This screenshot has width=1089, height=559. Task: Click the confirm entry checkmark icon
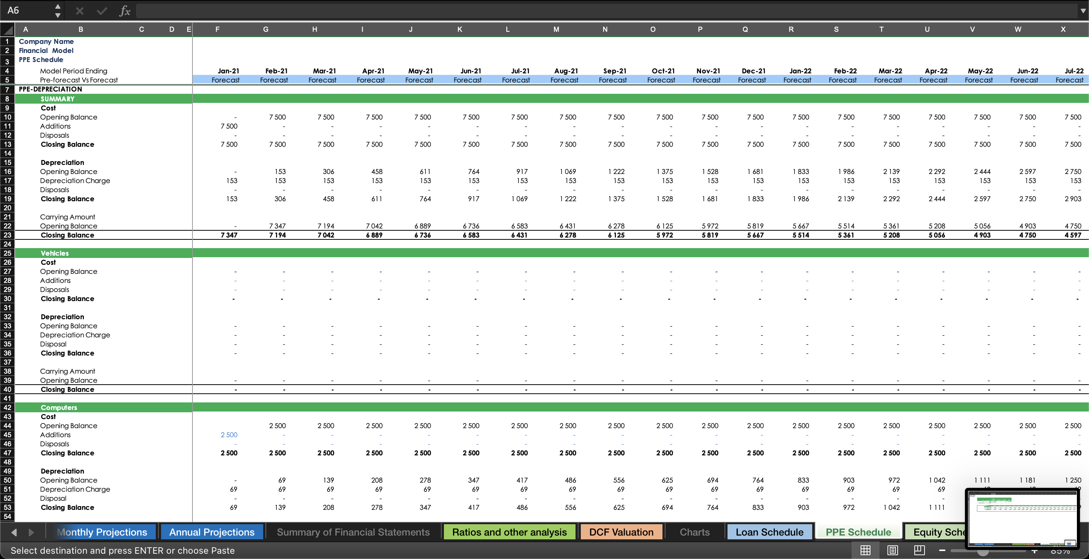(x=102, y=11)
